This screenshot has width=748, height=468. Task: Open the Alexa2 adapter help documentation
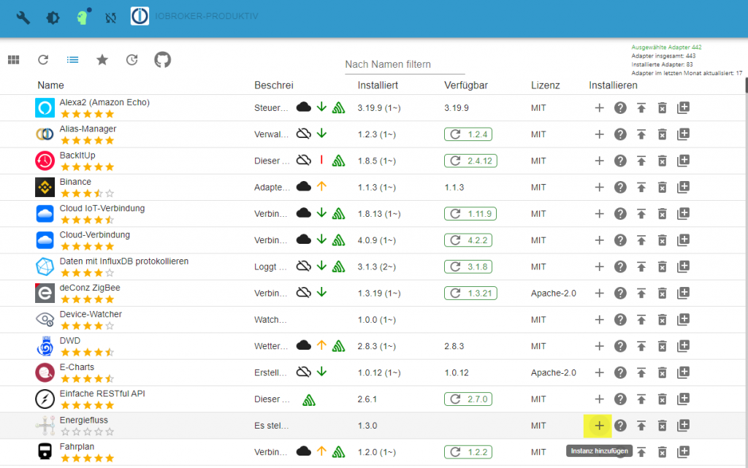click(x=620, y=107)
